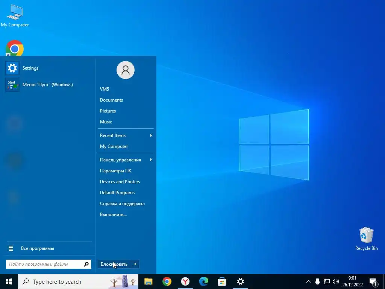385x289 pixels.
Task: Launch Microsoft Edge from taskbar
Action: pyautogui.click(x=203, y=281)
